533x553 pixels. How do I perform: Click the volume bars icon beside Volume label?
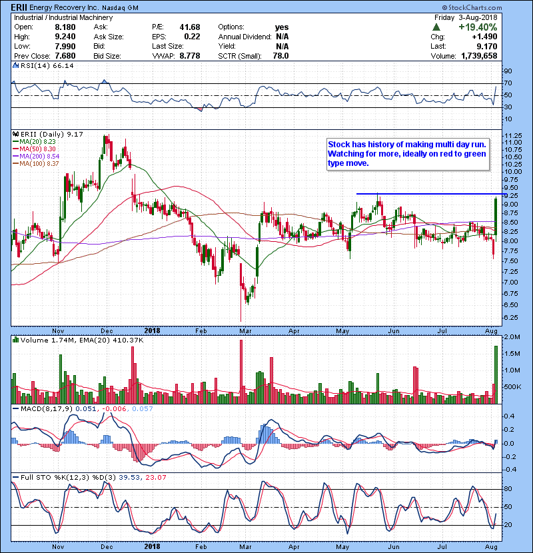(x=15, y=340)
